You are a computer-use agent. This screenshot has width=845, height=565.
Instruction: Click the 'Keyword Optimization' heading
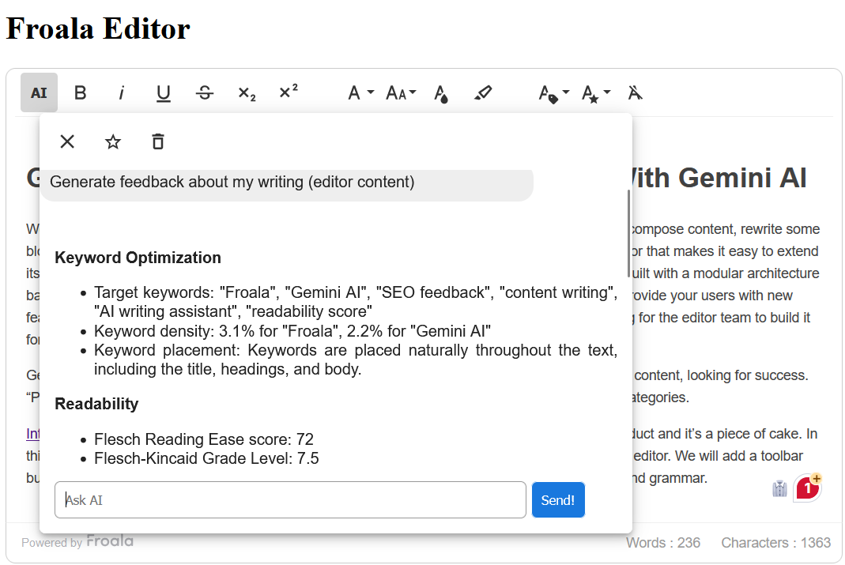138,258
